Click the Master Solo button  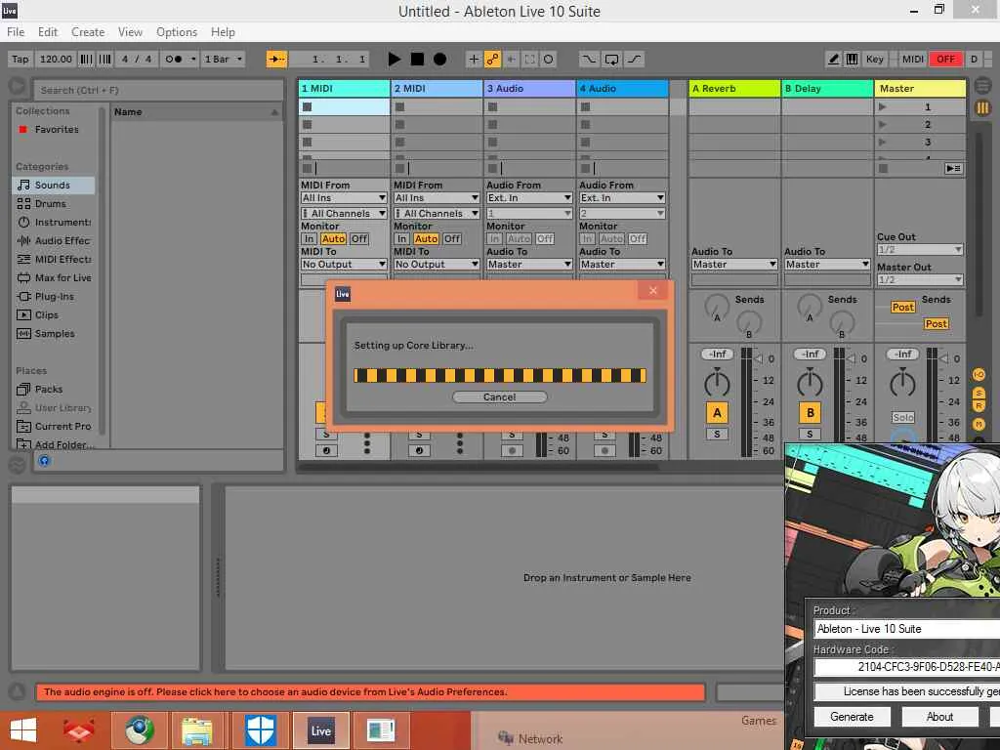coord(903,418)
